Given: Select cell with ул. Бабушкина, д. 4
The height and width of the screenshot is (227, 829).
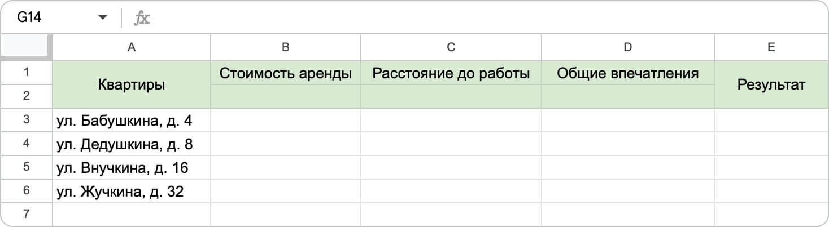Looking at the screenshot, I should 132,120.
